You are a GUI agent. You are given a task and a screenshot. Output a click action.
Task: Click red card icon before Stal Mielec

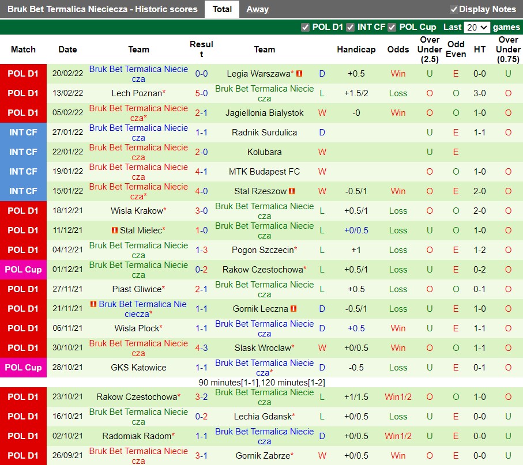coord(115,230)
